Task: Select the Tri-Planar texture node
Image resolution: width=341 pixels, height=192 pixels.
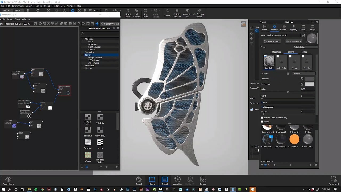Action: [88, 131]
